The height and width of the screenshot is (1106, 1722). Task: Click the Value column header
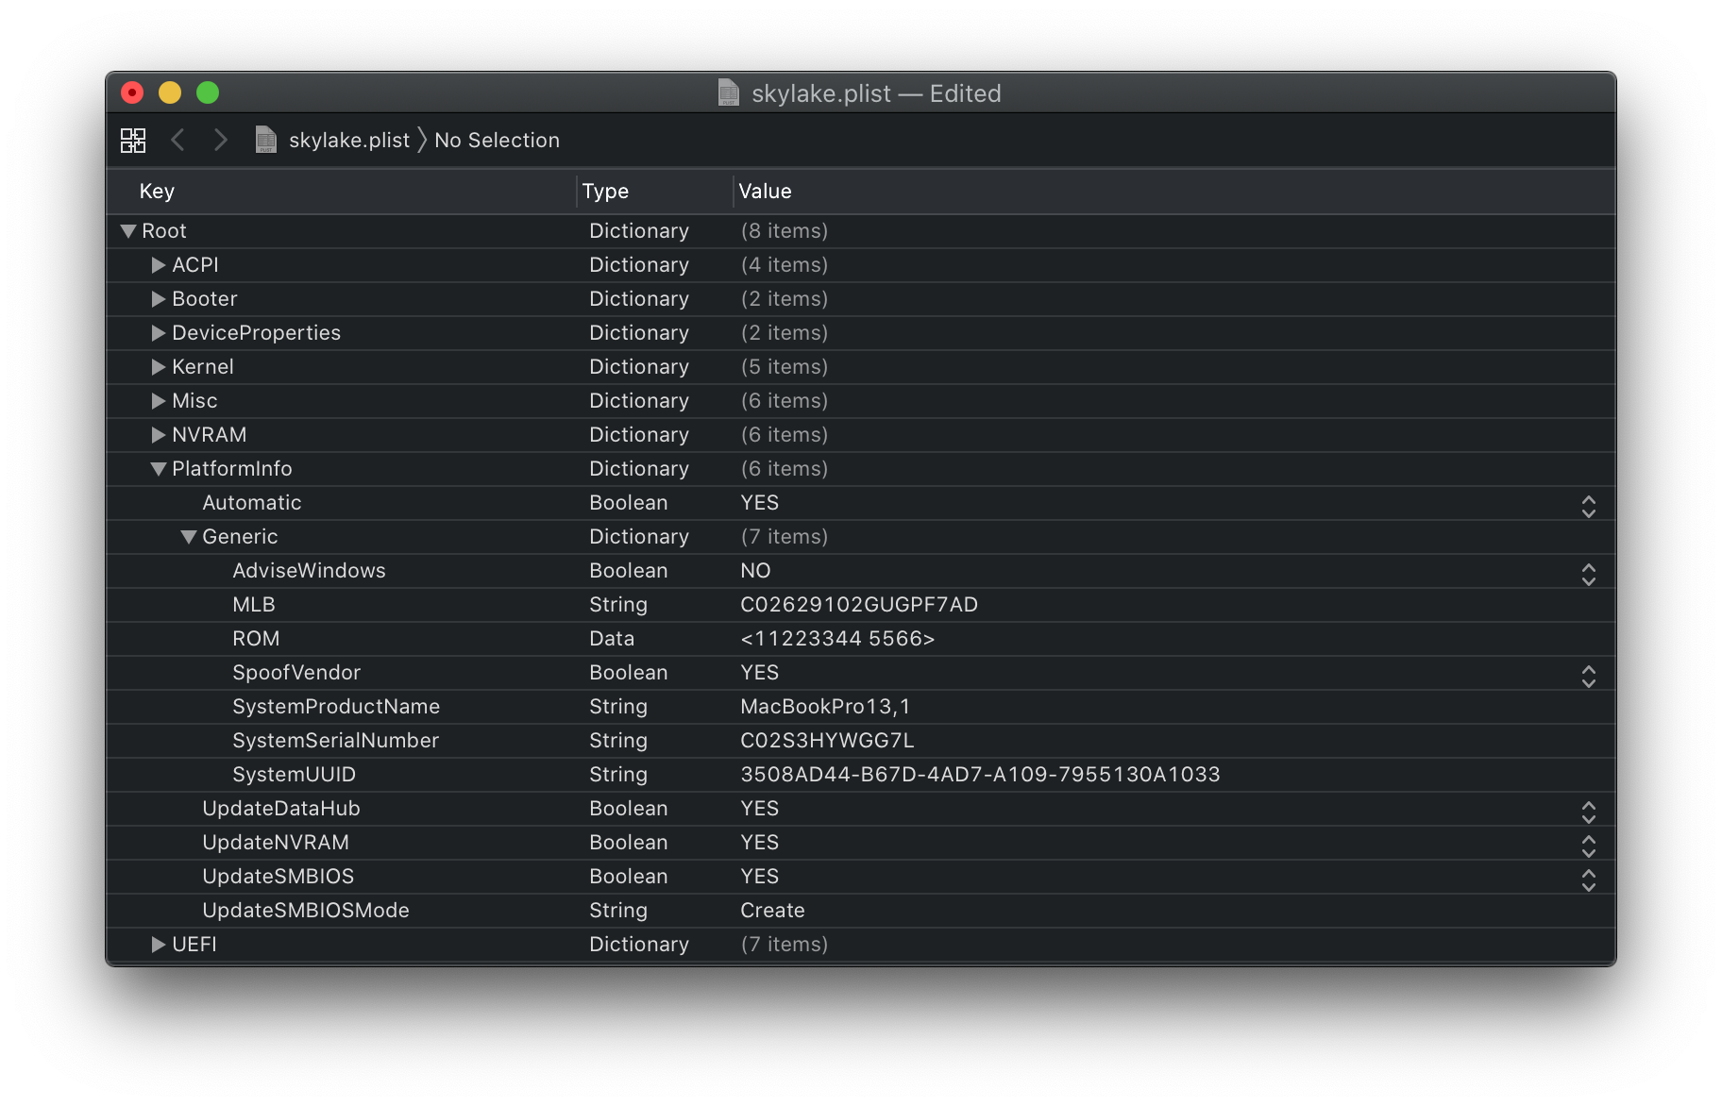pos(765,192)
